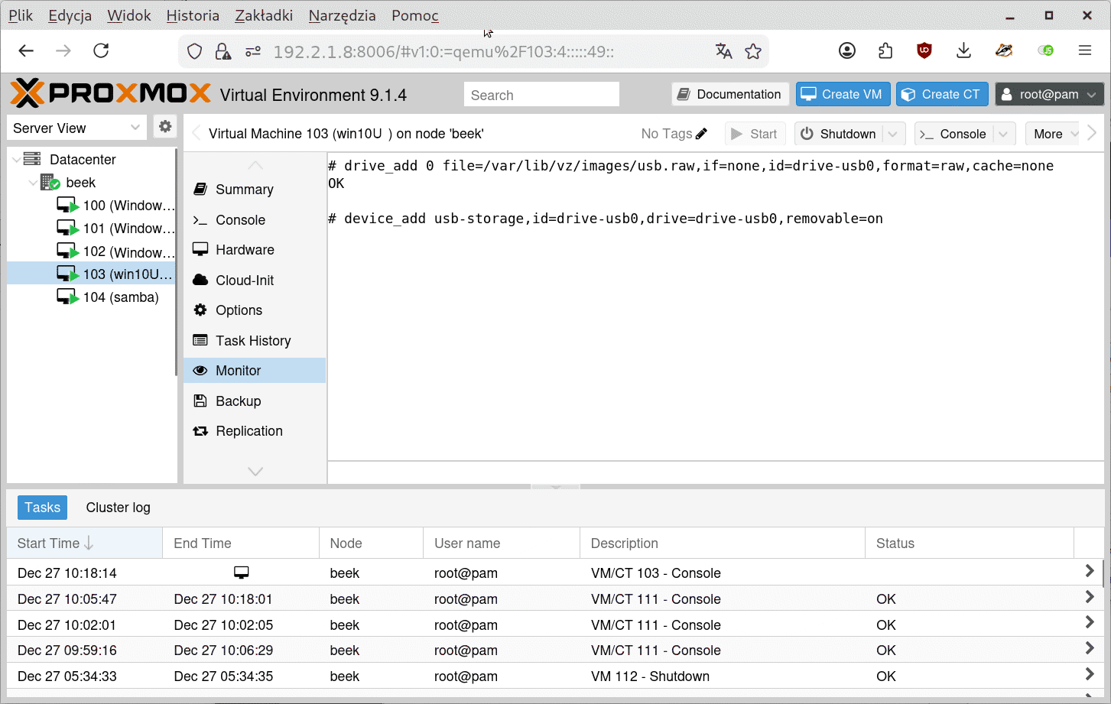
Task: Expand the Console options dropdown
Action: coord(1002,133)
